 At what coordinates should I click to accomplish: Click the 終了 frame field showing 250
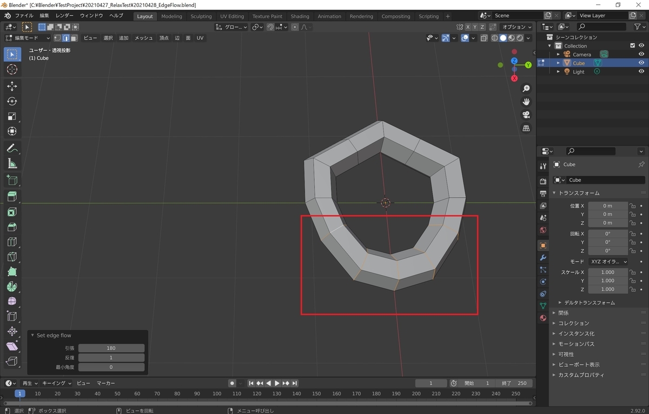click(514, 383)
